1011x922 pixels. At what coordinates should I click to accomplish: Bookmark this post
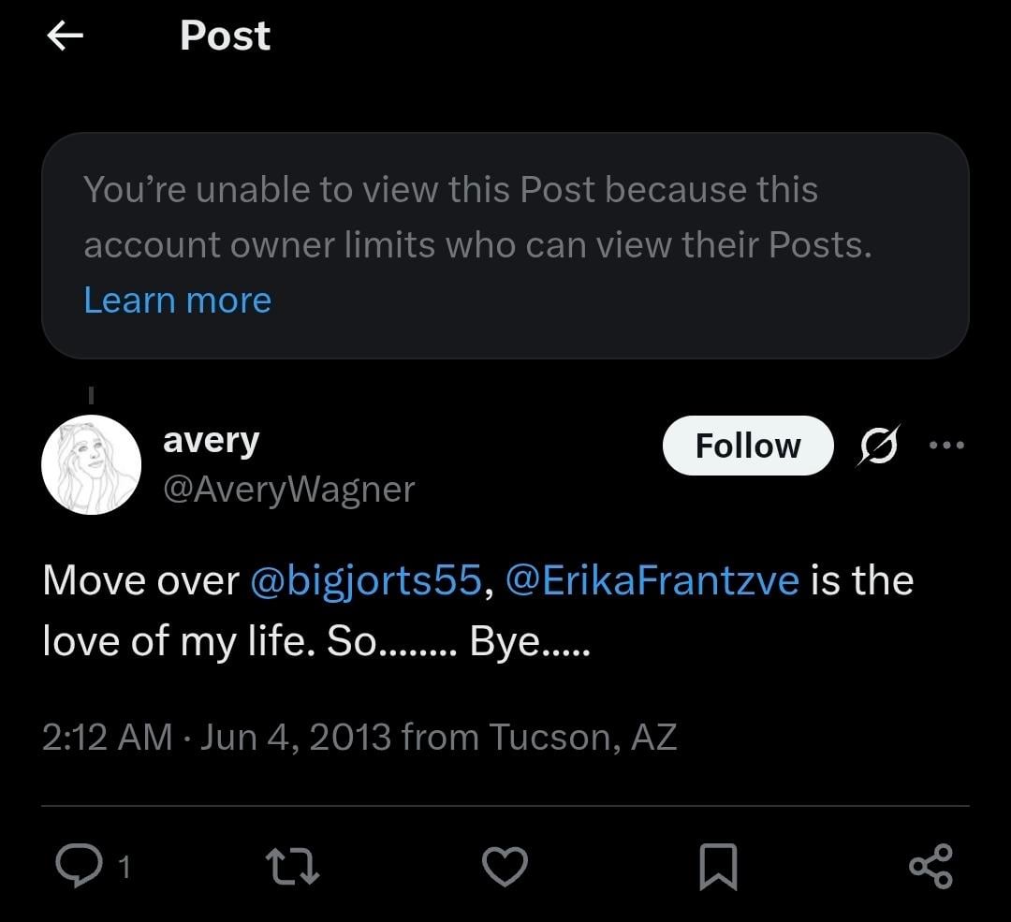(x=718, y=867)
